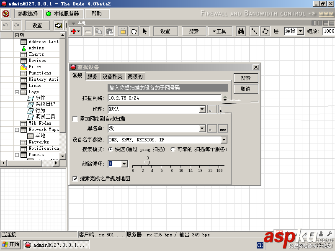Open the Notifications tree item
Image resolution: width=335 pixels, height=251 pixels.
click(x=40, y=149)
